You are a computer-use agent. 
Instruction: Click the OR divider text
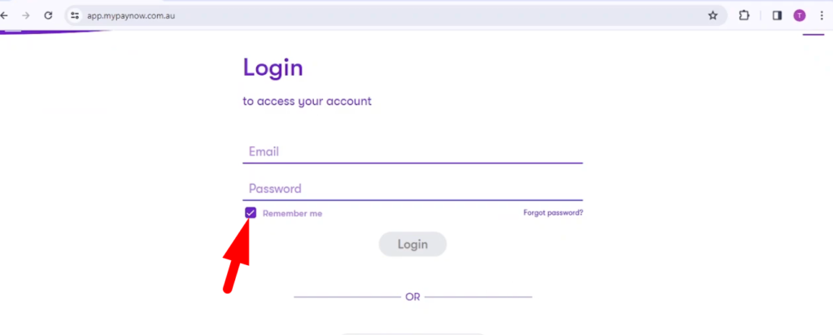[412, 298]
